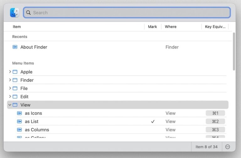Expand the Apple menu group
This screenshot has height=158, width=241.
coord(10,72)
